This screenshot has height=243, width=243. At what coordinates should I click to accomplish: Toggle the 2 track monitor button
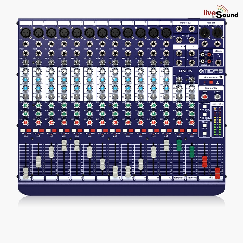(x=205, y=125)
